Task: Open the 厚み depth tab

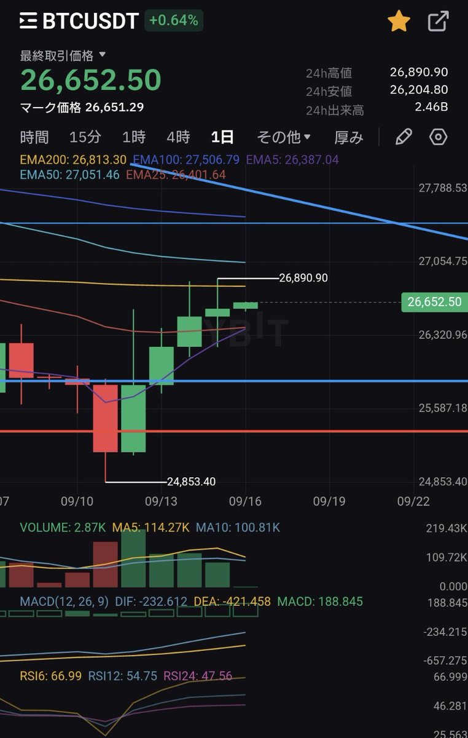Action: [x=349, y=137]
